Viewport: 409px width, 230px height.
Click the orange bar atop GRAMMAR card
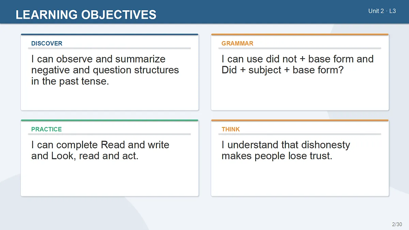tap(300, 34)
